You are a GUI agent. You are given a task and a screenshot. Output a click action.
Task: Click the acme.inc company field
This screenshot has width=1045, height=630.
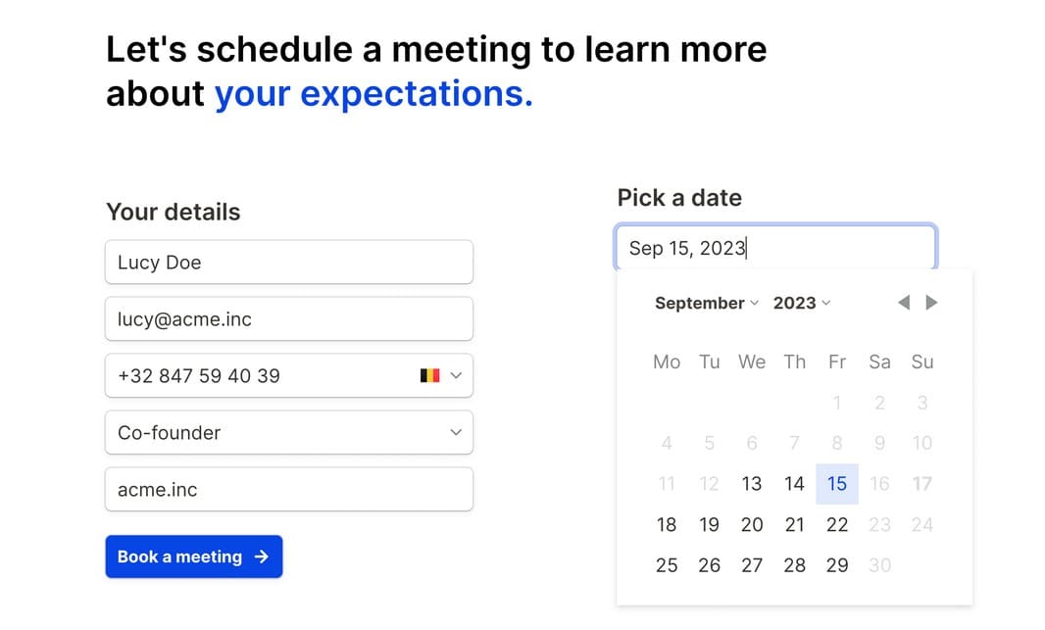(288, 489)
